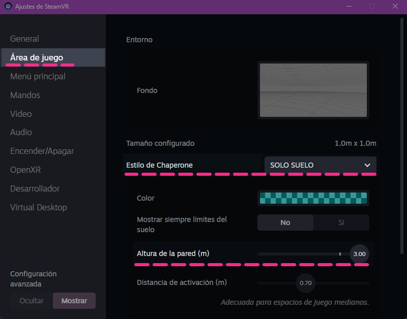The height and width of the screenshot is (319, 407).
Task: Open the Vídeo settings tab
Action: click(21, 114)
